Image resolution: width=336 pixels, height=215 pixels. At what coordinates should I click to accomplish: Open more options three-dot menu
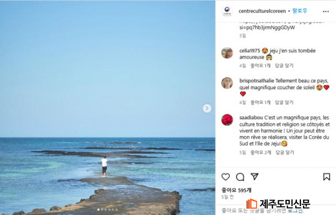326,11
